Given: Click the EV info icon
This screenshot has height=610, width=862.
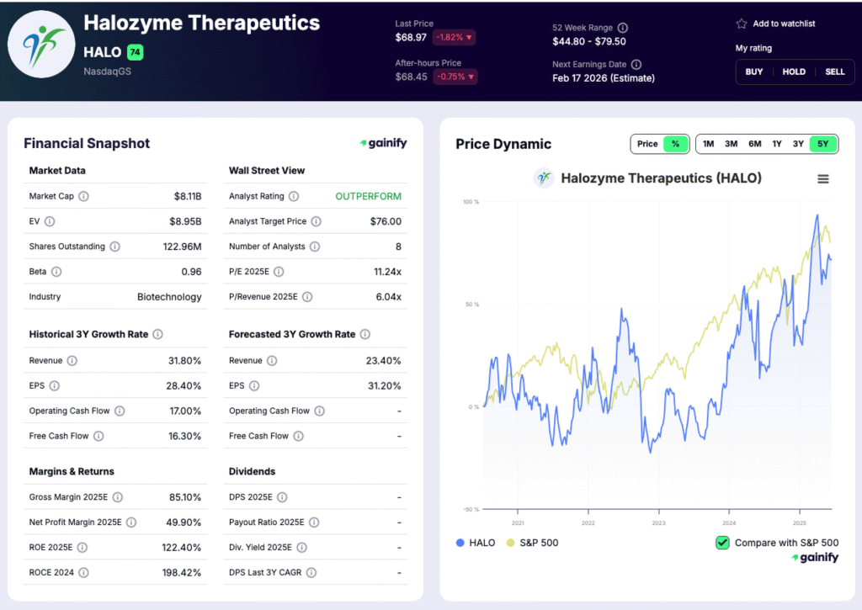Looking at the screenshot, I should [x=49, y=222].
